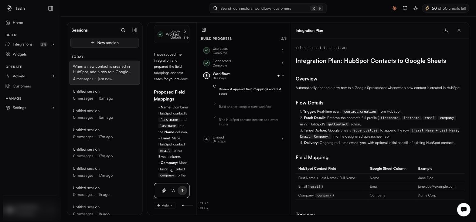
Task: Click the Worked checkmark status icon
Action: tap(160, 34)
